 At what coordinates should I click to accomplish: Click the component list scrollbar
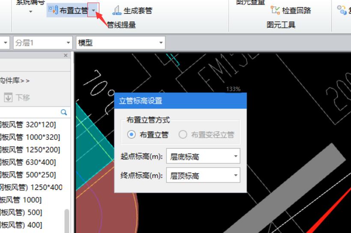pyautogui.click(x=67, y=221)
